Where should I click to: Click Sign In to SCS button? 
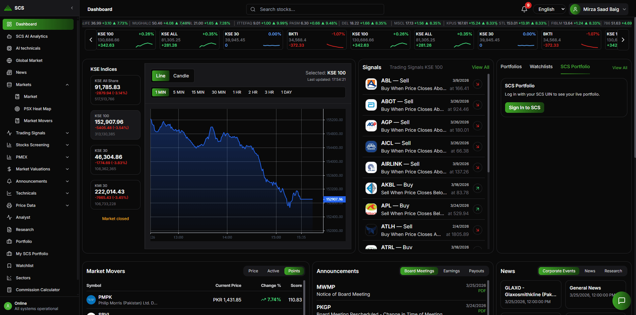pos(524,108)
